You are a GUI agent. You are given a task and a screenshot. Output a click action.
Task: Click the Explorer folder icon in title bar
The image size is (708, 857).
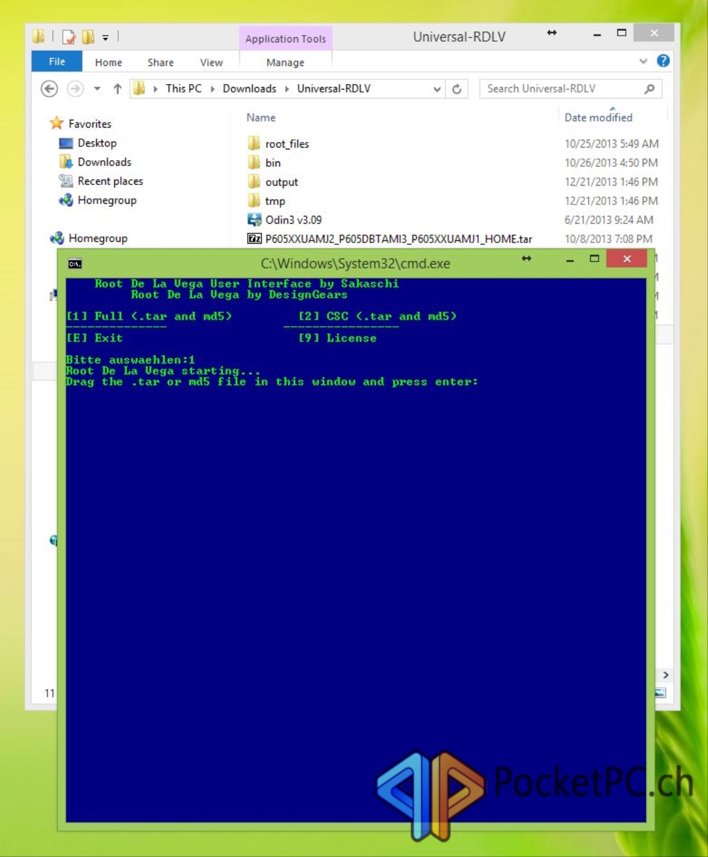(39, 37)
